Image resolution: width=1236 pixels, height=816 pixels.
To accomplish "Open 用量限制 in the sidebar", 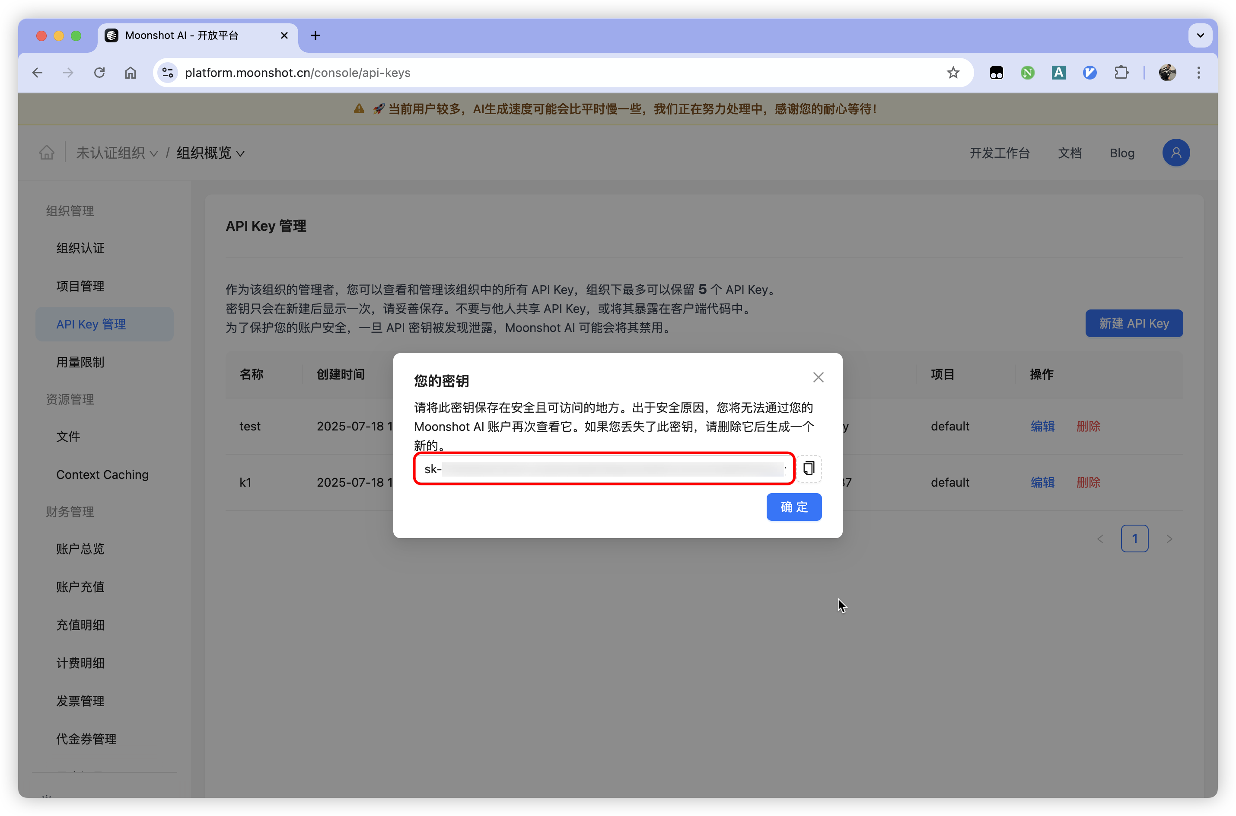I will pos(80,362).
